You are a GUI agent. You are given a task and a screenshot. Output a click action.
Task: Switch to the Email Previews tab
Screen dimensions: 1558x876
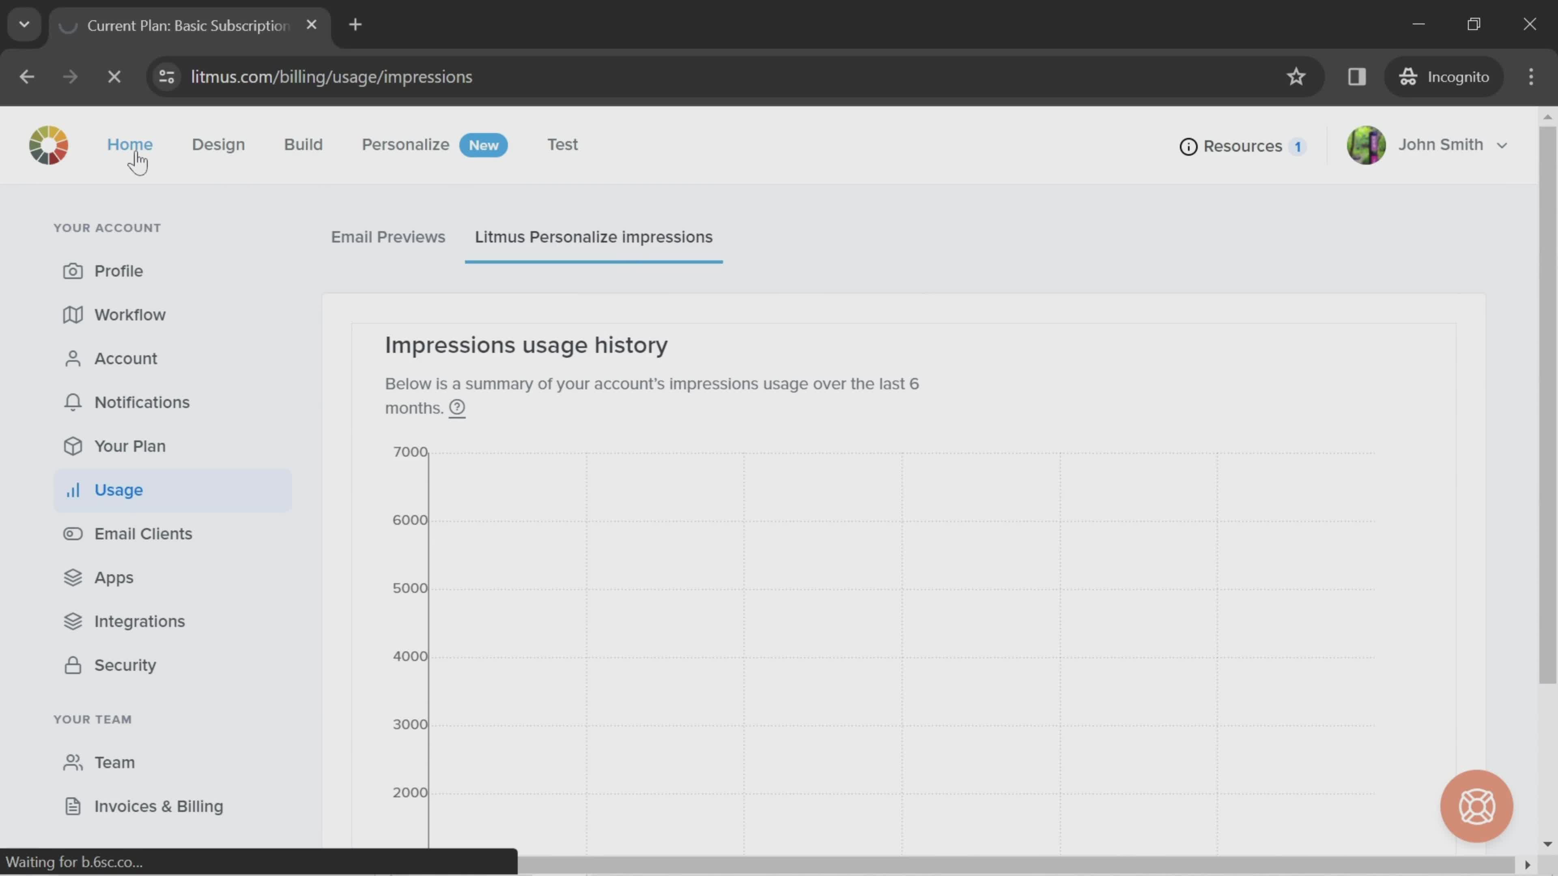[x=388, y=237]
